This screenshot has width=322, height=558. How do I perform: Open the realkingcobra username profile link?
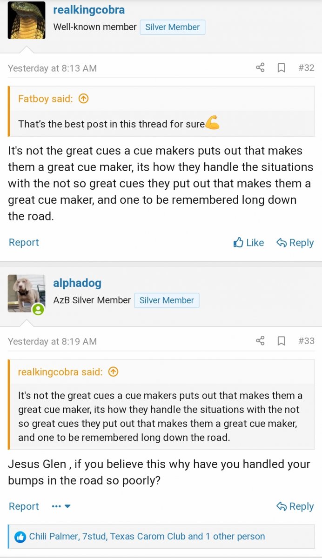[x=89, y=10]
